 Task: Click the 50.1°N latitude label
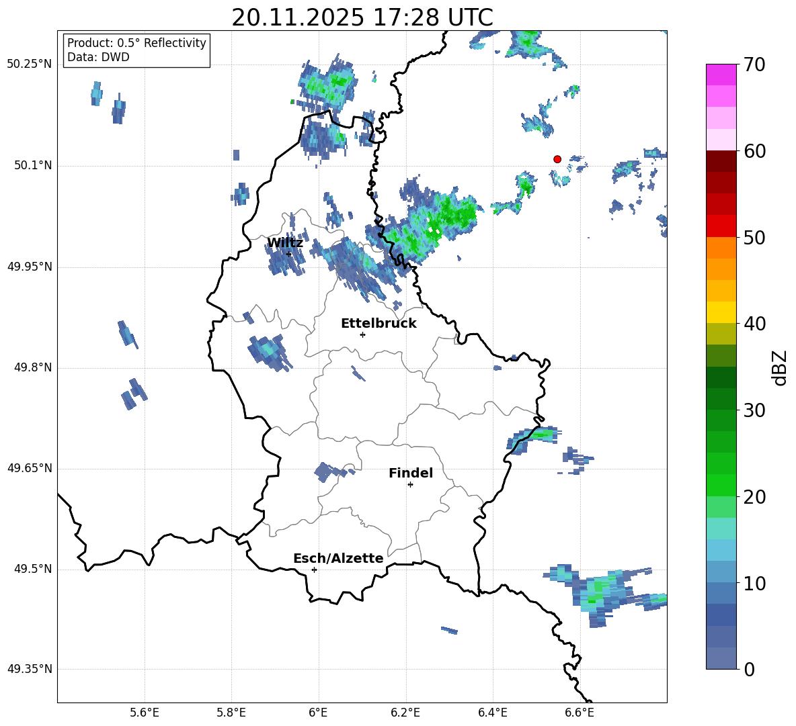pyautogui.click(x=32, y=165)
